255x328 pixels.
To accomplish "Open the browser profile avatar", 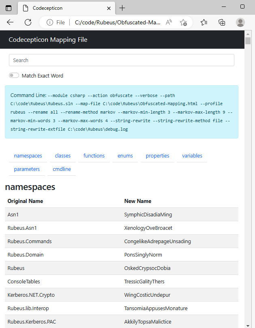I will pyautogui.click(x=240, y=22).
